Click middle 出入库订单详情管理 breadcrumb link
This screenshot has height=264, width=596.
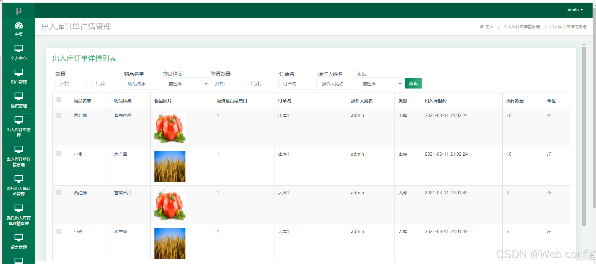[522, 27]
